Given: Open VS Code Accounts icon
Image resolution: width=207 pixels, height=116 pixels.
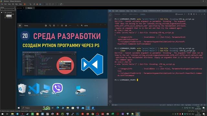Looking at the screenshot, I should (110, 97).
